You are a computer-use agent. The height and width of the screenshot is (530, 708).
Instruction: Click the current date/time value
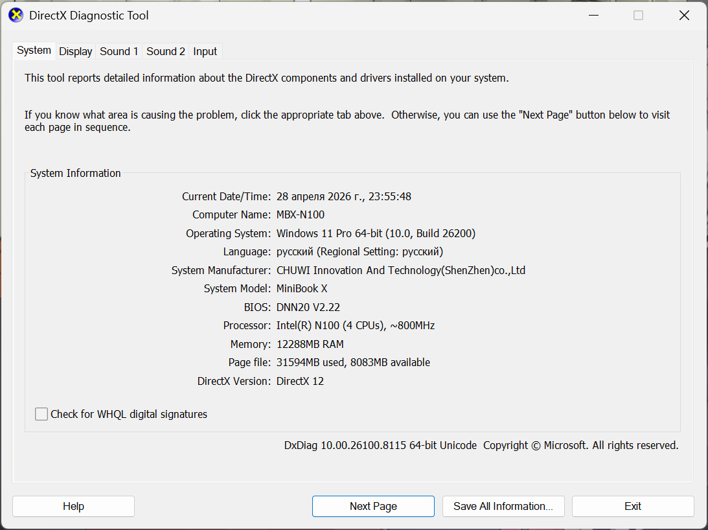343,196
